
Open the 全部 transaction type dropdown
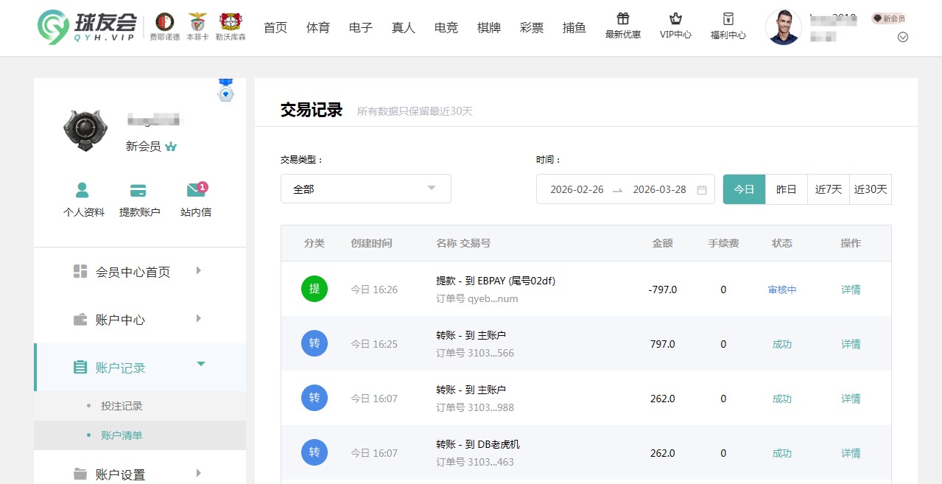(365, 189)
